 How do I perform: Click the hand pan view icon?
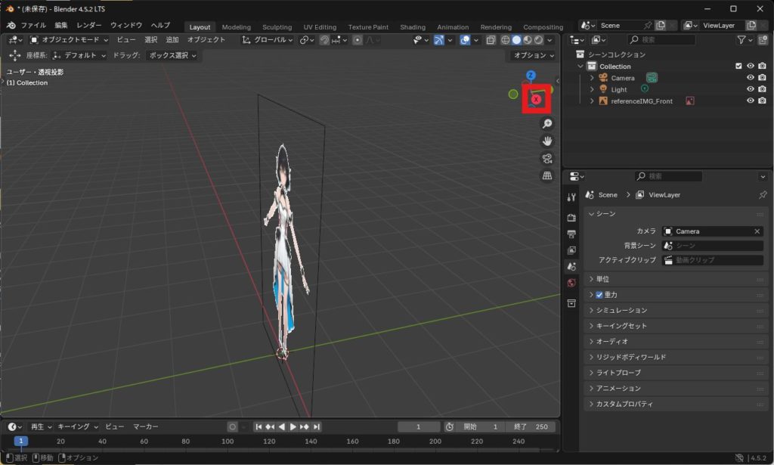click(547, 141)
